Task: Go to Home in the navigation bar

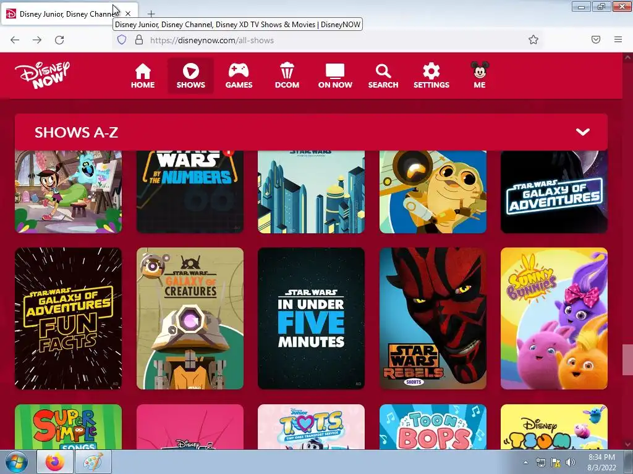Action: pyautogui.click(x=143, y=76)
